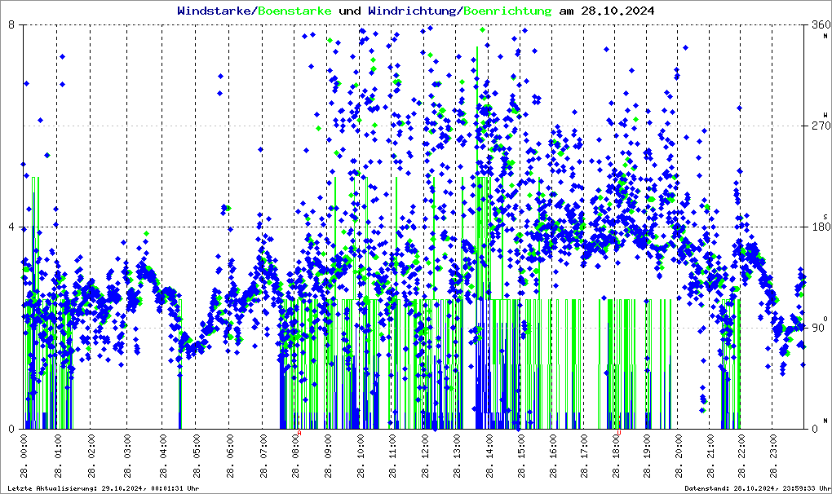The height and width of the screenshot is (494, 832).
Task: Click the left axis value 4
Action: coord(12,227)
